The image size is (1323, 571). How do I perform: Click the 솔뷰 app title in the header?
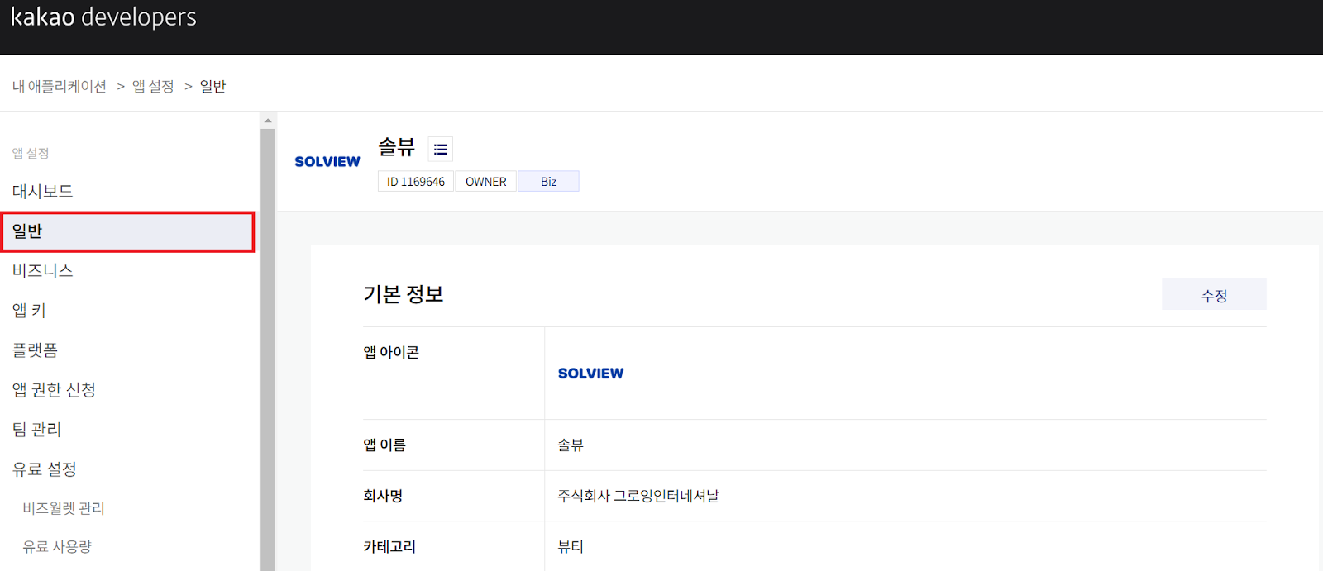(397, 147)
